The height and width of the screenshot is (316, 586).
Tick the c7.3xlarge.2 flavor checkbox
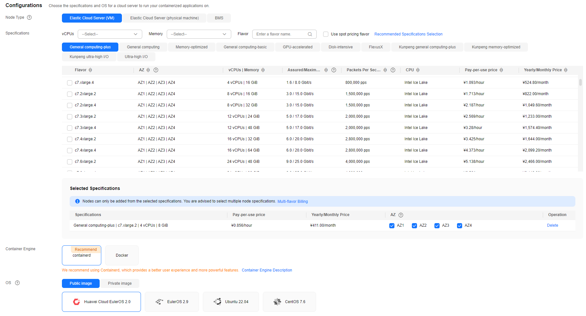coord(70,117)
